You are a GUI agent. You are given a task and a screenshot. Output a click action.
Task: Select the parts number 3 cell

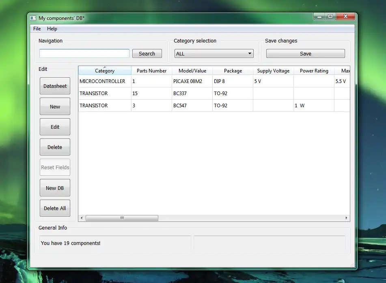152,106
